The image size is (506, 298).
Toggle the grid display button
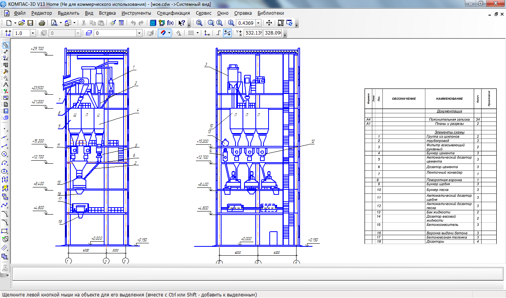point(191,33)
